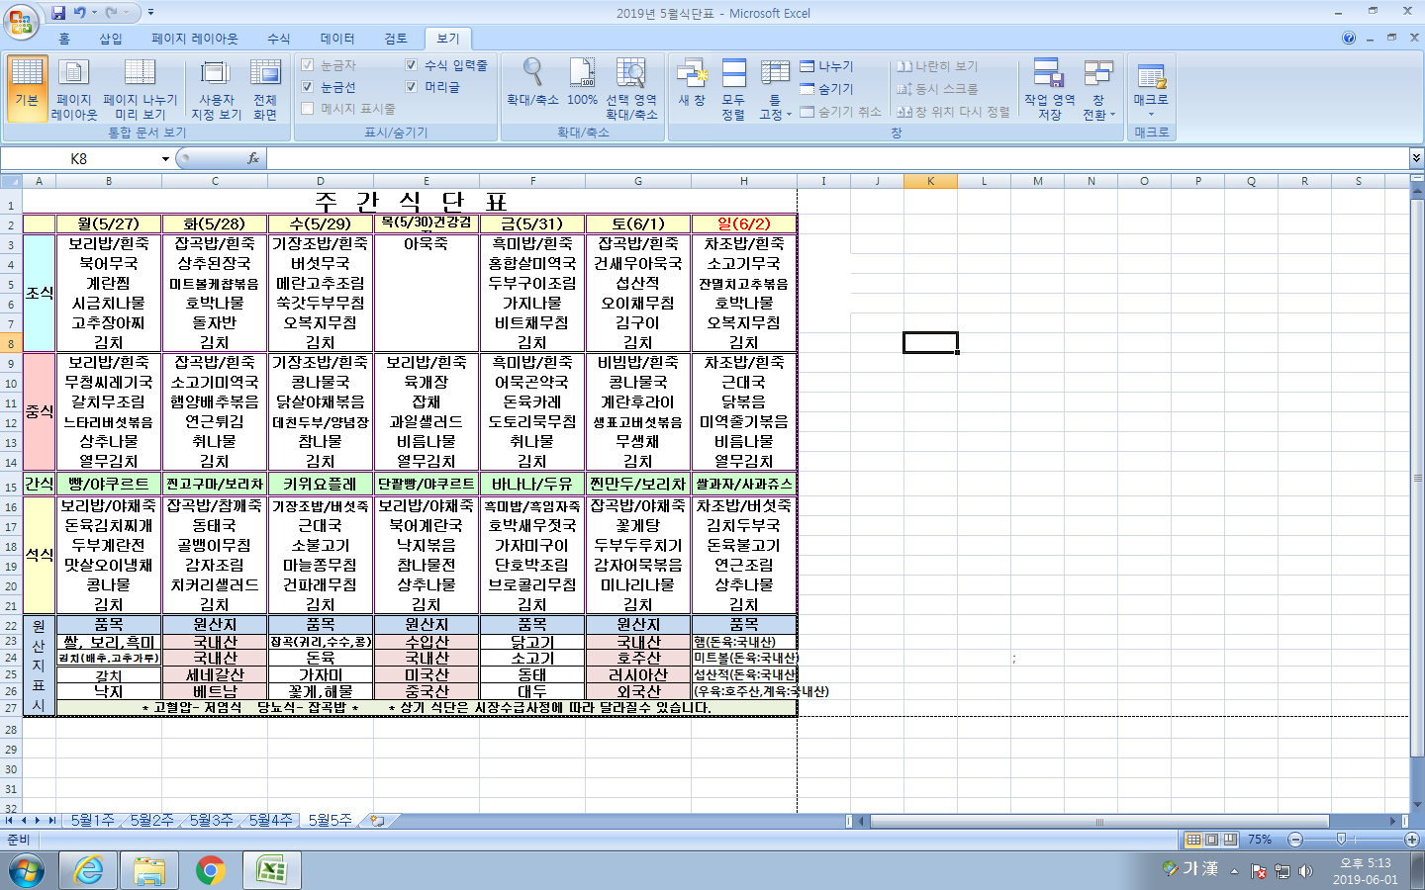Click the Arrange All windows icon
This screenshot has width=1425, height=890.
(x=733, y=88)
